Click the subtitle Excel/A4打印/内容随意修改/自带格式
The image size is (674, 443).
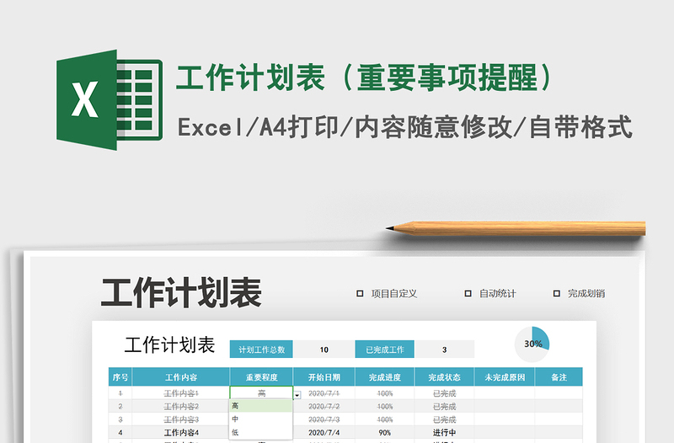404,127
